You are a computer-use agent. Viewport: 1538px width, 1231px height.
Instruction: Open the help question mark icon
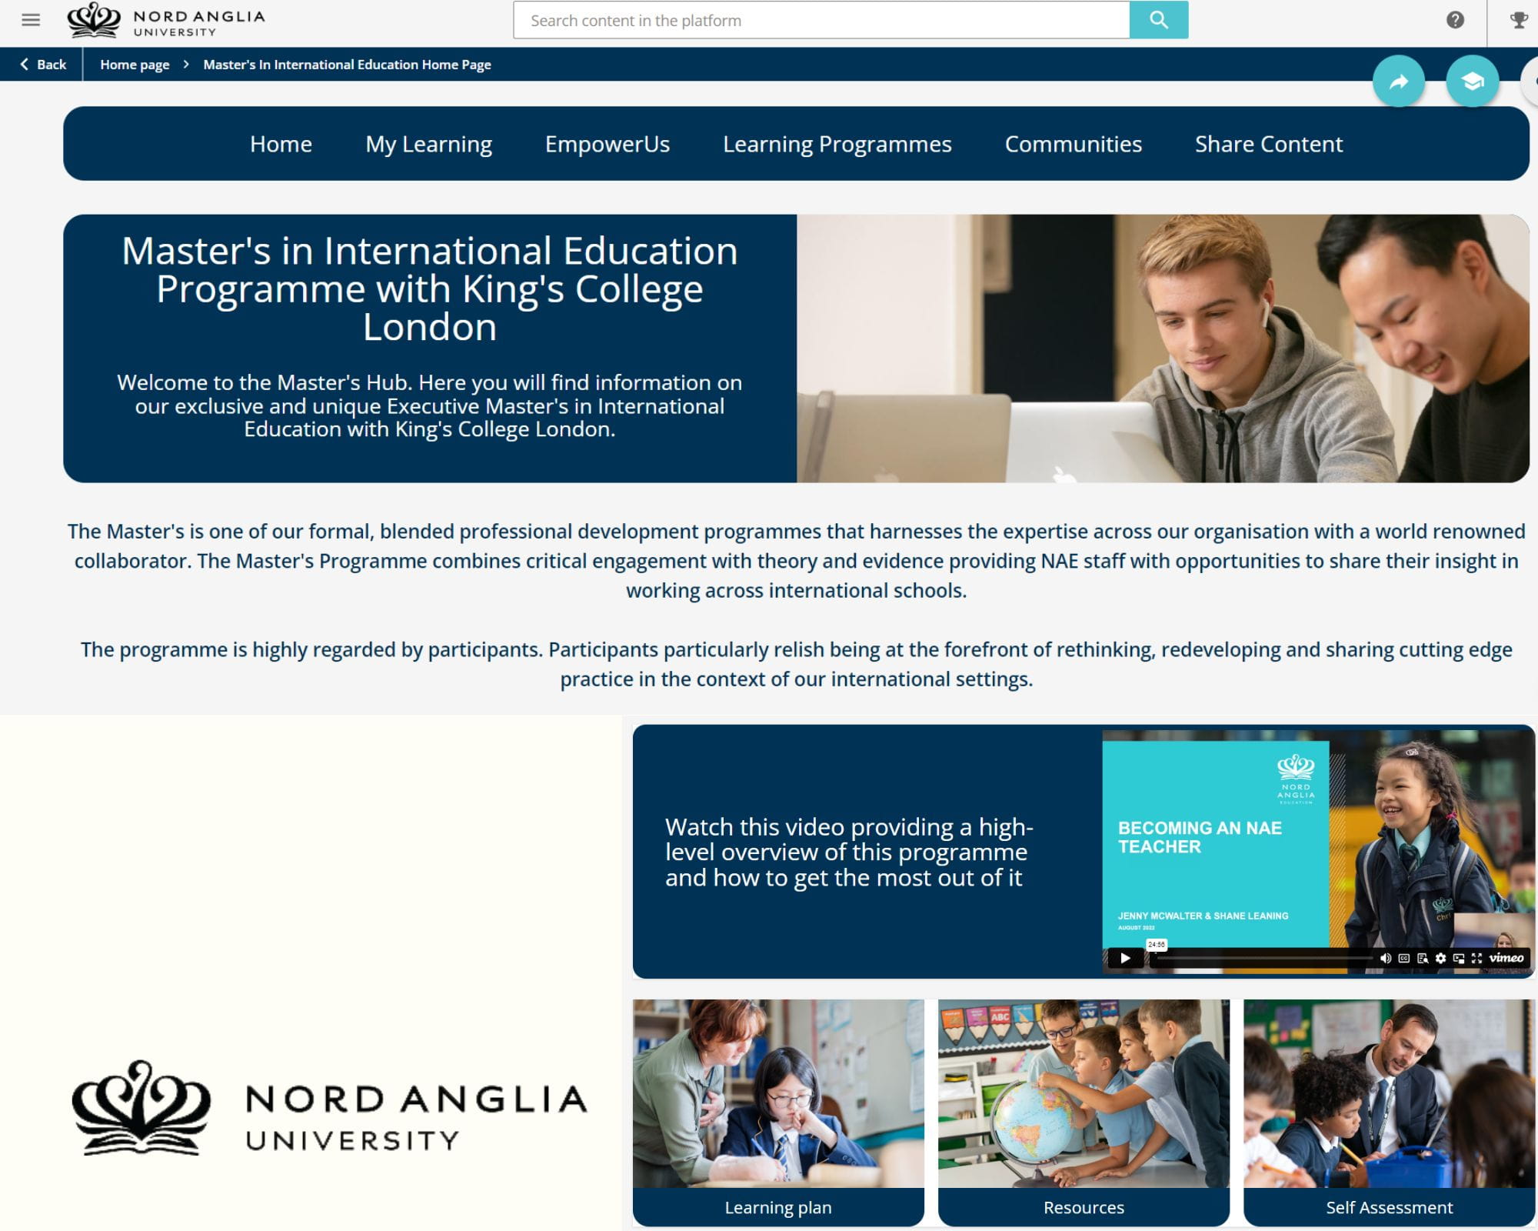coord(1455,20)
